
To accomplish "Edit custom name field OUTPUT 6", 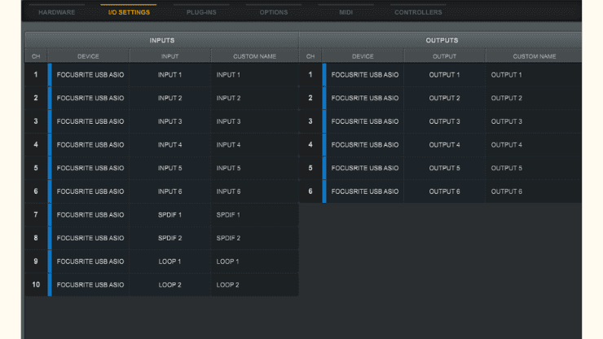I will pyautogui.click(x=534, y=192).
